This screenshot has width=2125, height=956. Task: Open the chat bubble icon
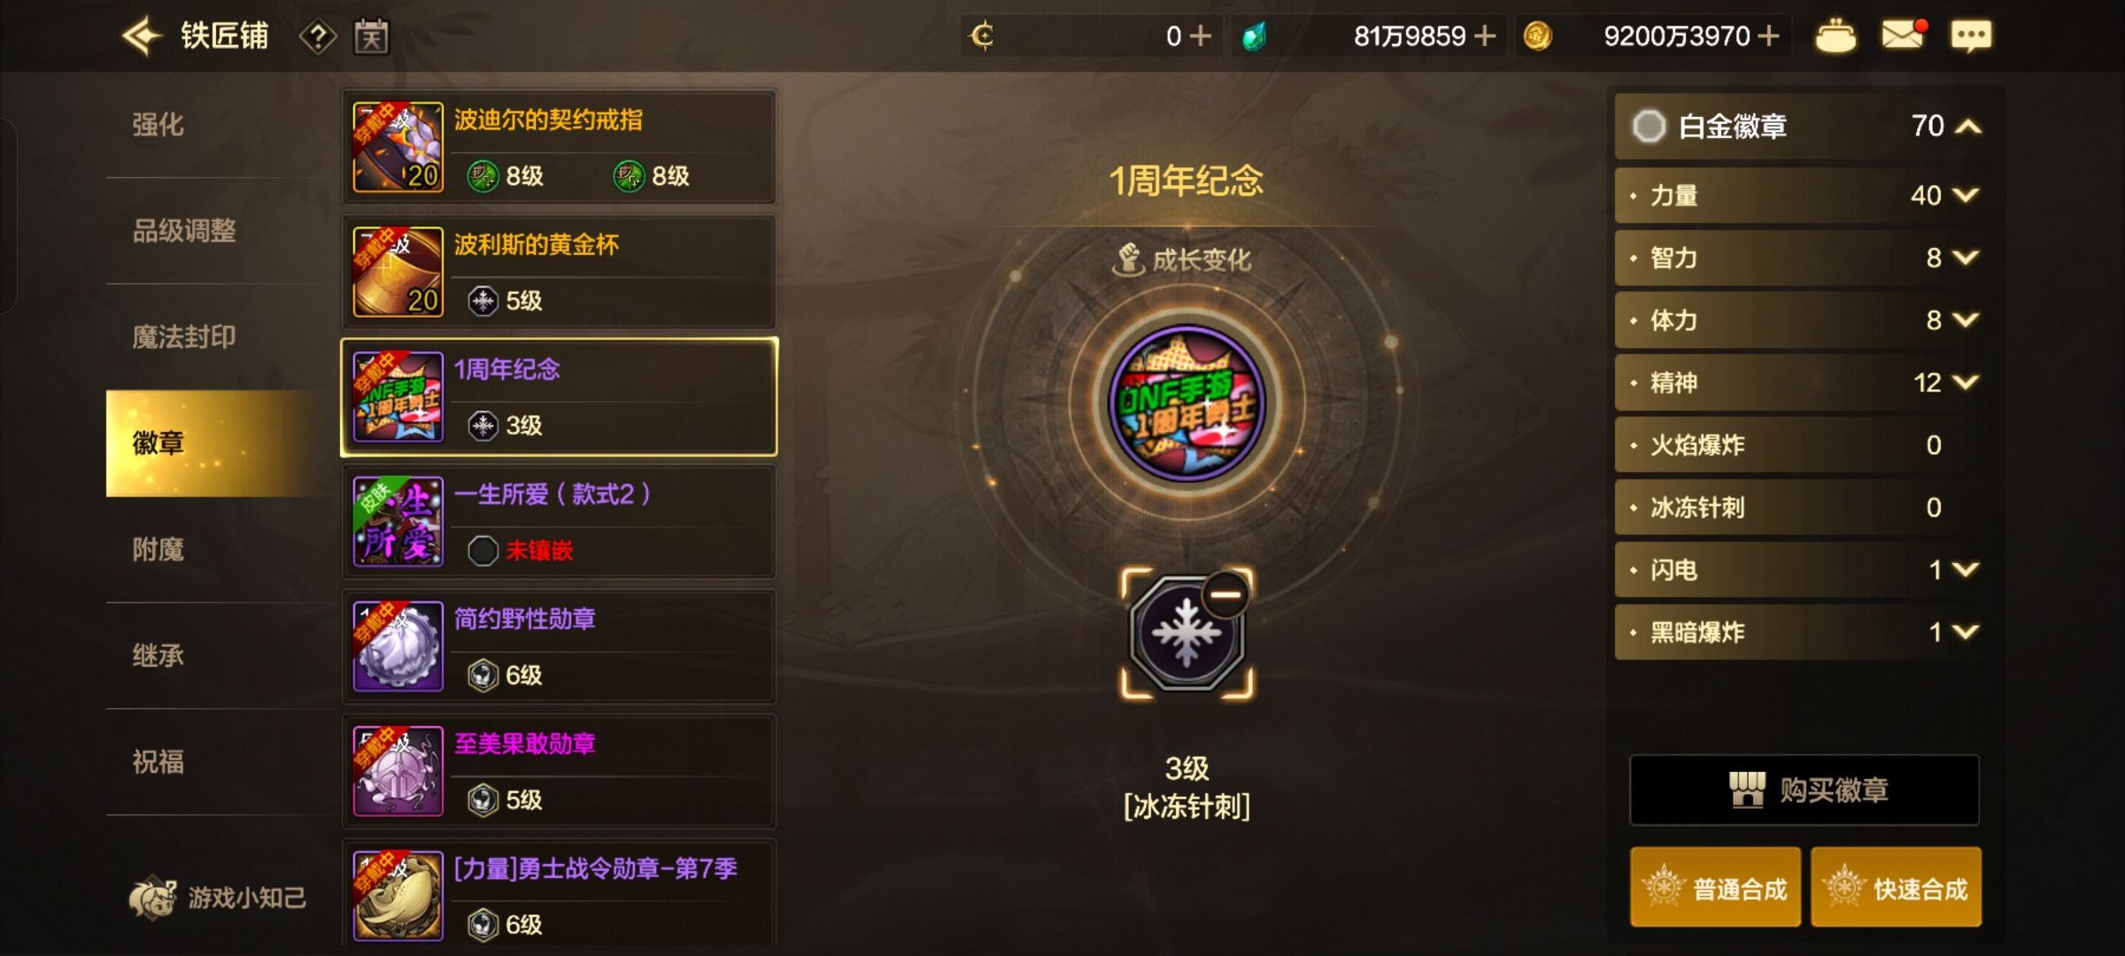1971,36
